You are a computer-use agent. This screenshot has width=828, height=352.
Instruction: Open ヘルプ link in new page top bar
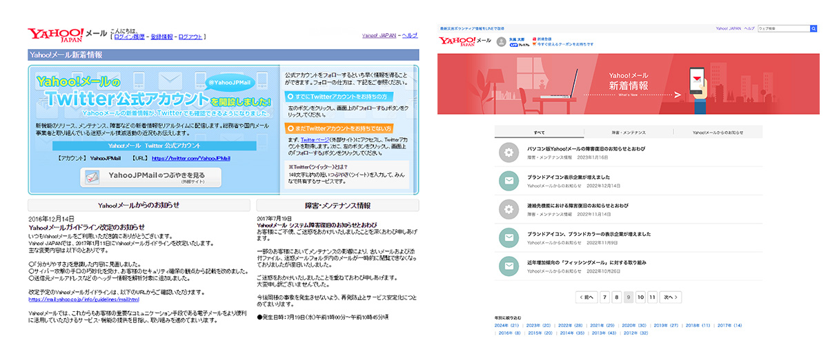coord(748,28)
